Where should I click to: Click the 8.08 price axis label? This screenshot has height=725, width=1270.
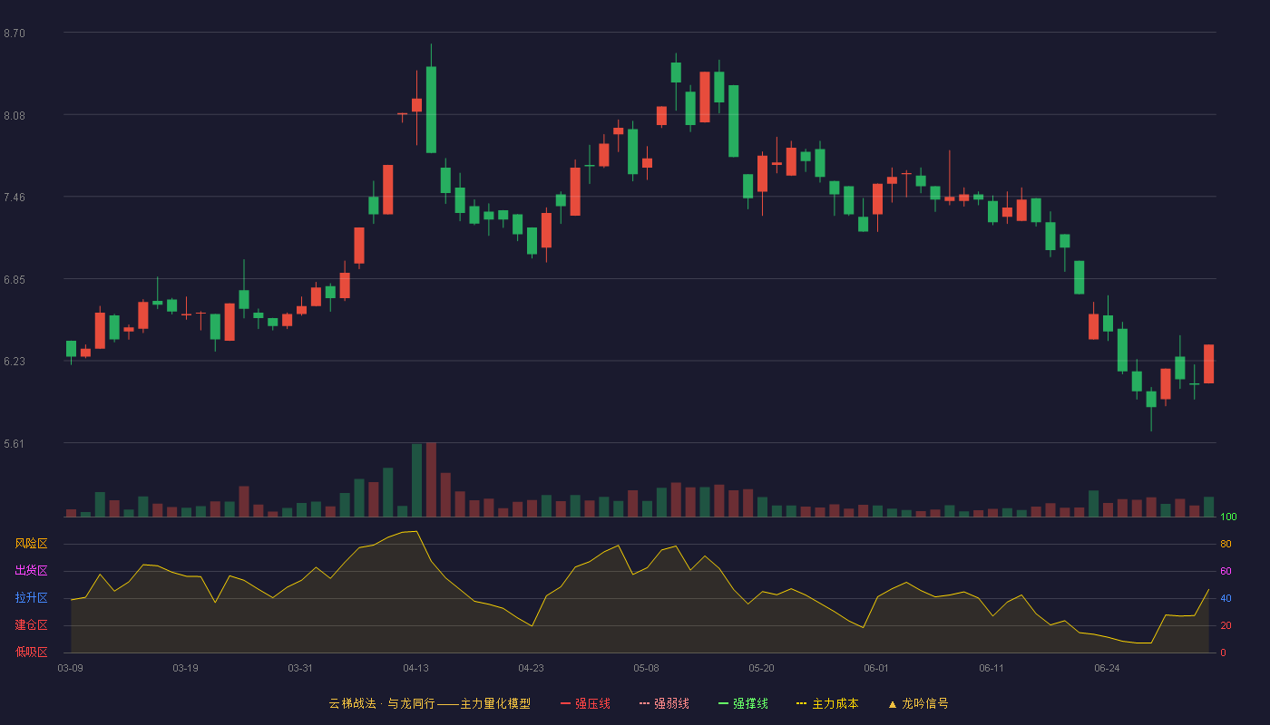pos(15,116)
